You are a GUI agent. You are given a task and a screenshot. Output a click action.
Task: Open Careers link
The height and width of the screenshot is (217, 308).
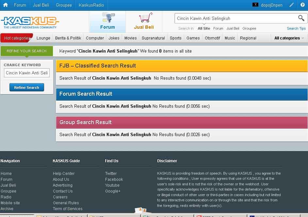[x=60, y=197]
